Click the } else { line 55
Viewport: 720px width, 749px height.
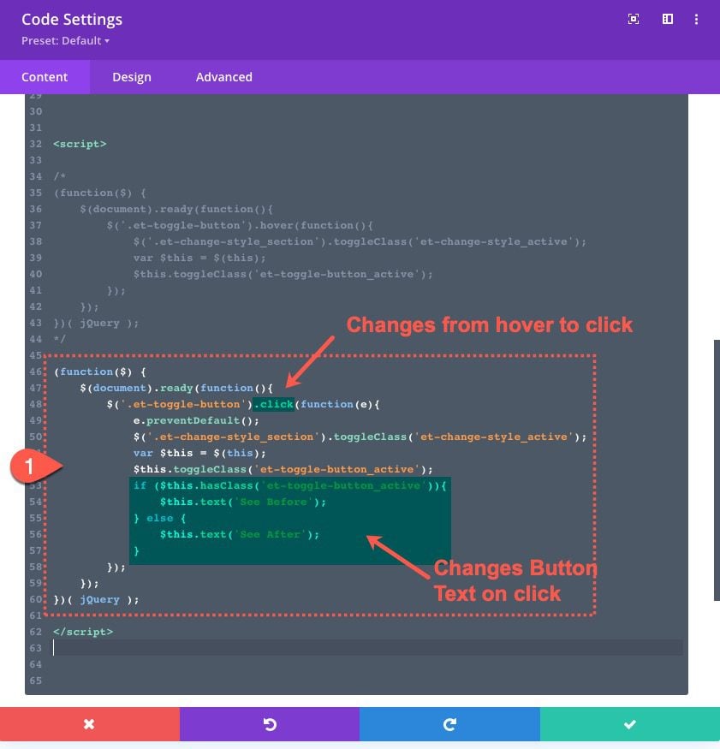coord(159,518)
